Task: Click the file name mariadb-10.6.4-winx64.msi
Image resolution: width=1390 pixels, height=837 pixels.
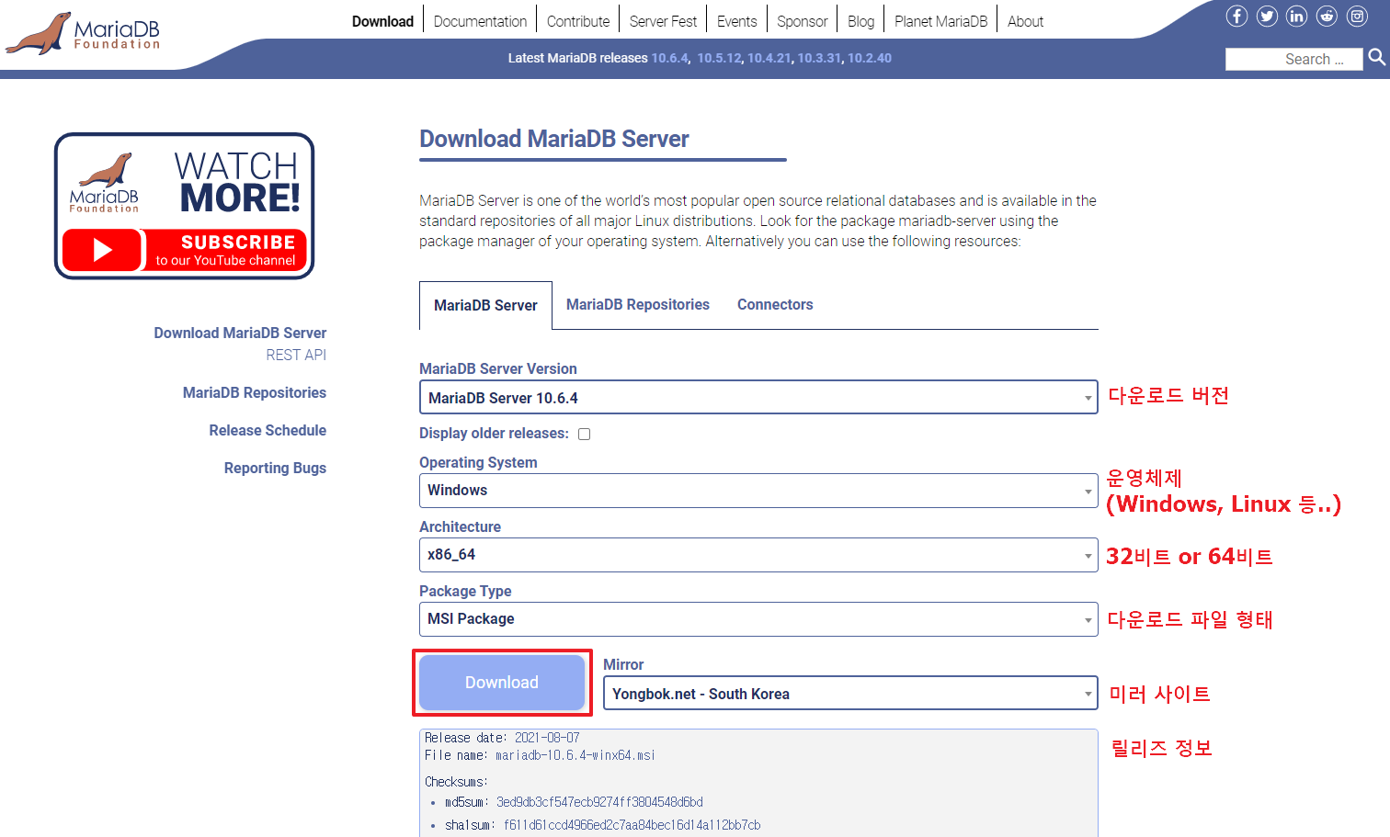Action: click(x=575, y=755)
